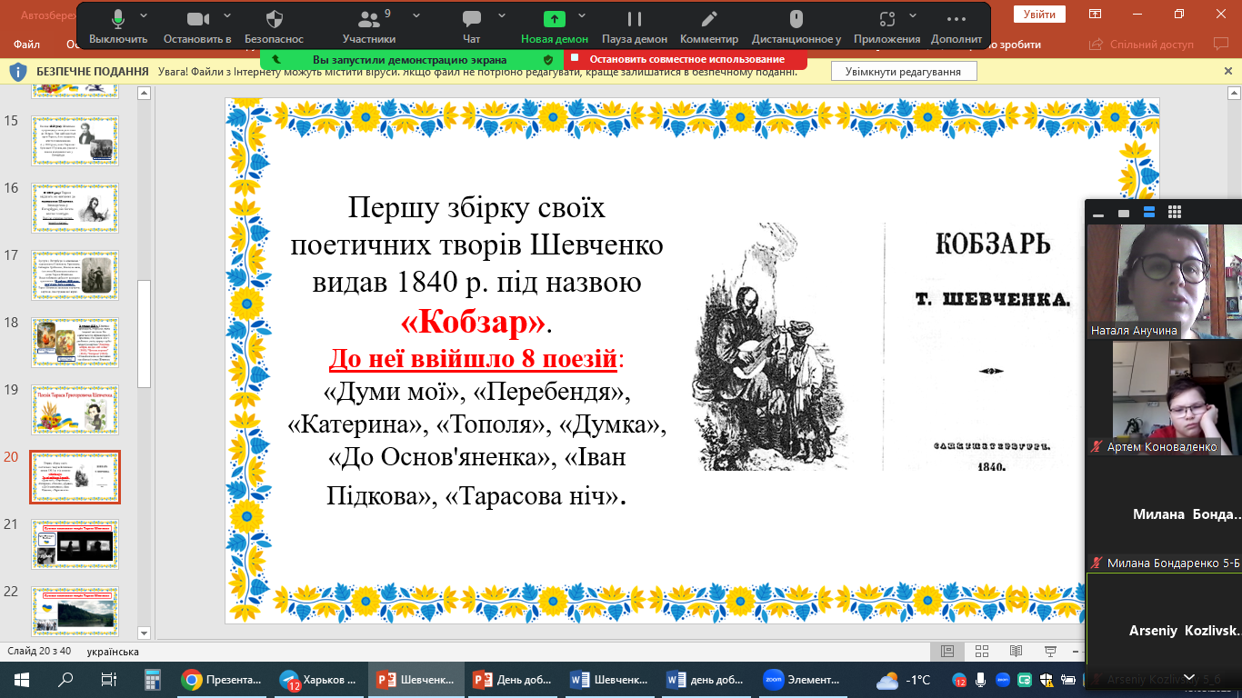Open Файл menu tab
The height and width of the screenshot is (698, 1242).
click(x=27, y=44)
